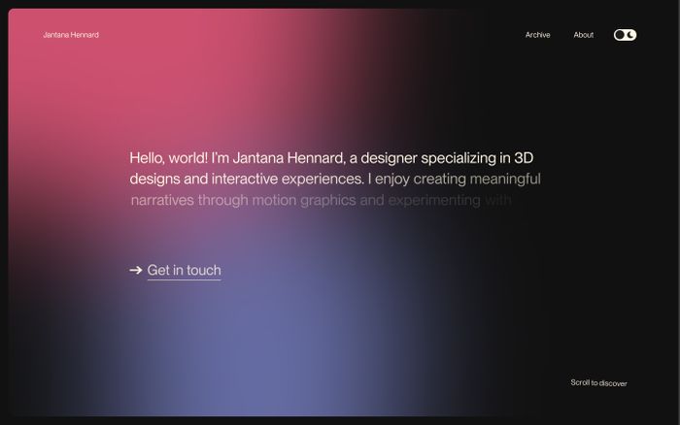Click the Jantana Hennard site logo

[x=71, y=35]
